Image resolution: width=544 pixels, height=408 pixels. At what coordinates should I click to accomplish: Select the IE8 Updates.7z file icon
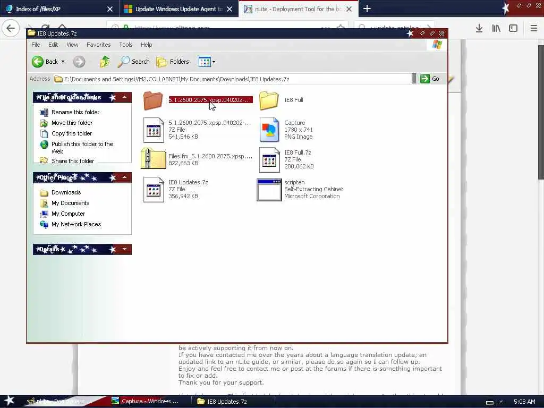pyautogui.click(x=154, y=190)
